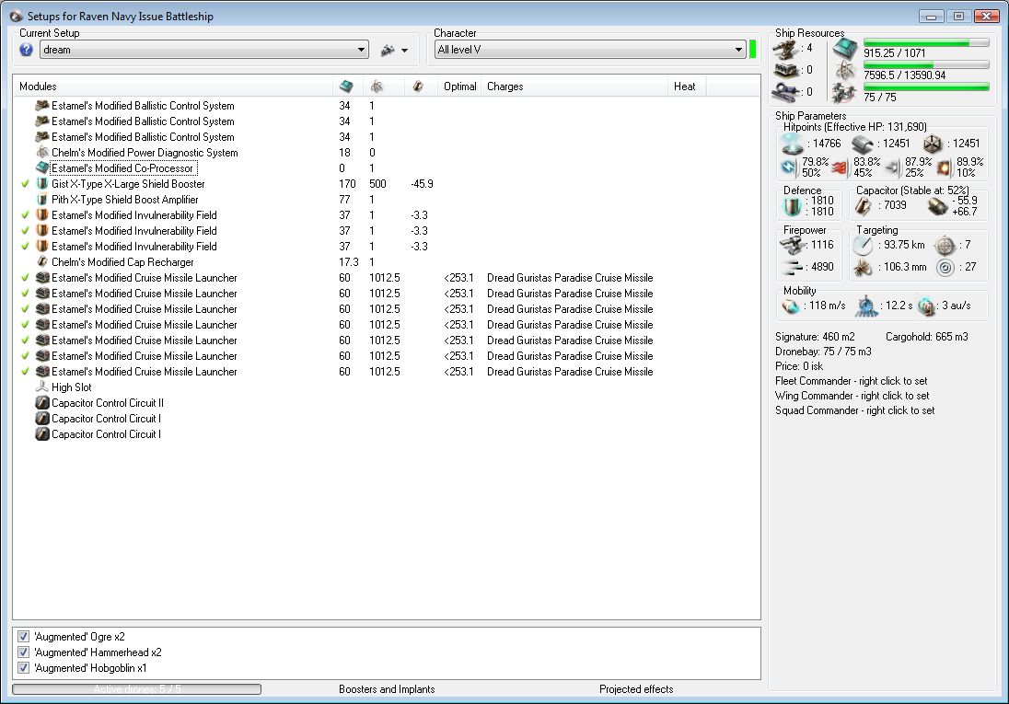Click the Defence shield tank icon
The width and height of the screenshot is (1009, 704).
click(792, 207)
